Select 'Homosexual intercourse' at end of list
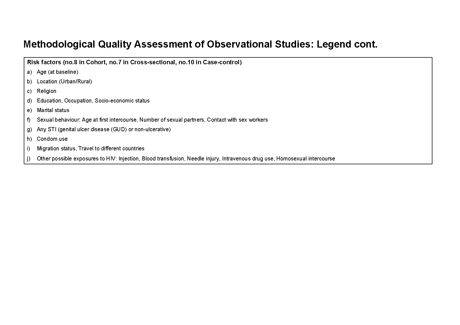This screenshot has width=460, height=325. 305,159
